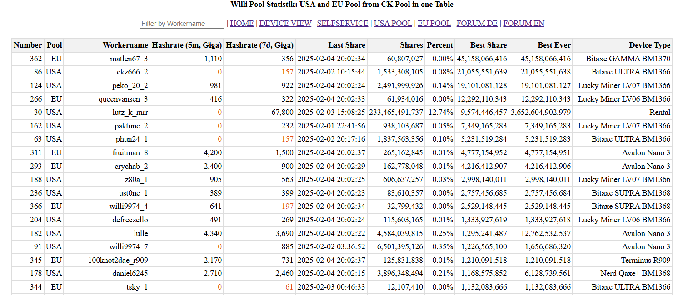Visit the FORUM EN link

tap(524, 24)
